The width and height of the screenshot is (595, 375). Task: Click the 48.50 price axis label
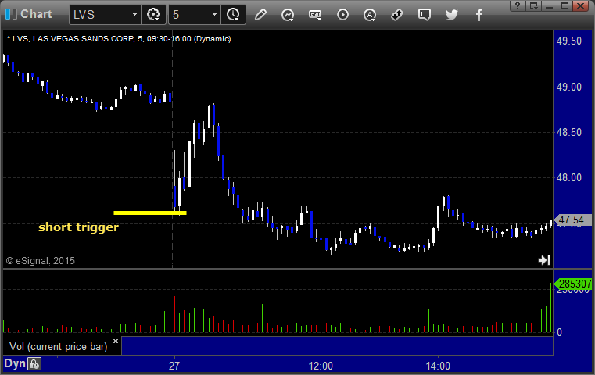pyautogui.click(x=569, y=132)
